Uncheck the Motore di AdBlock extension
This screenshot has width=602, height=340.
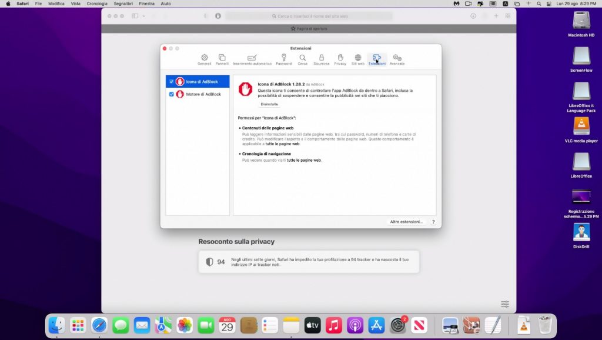coord(172,94)
